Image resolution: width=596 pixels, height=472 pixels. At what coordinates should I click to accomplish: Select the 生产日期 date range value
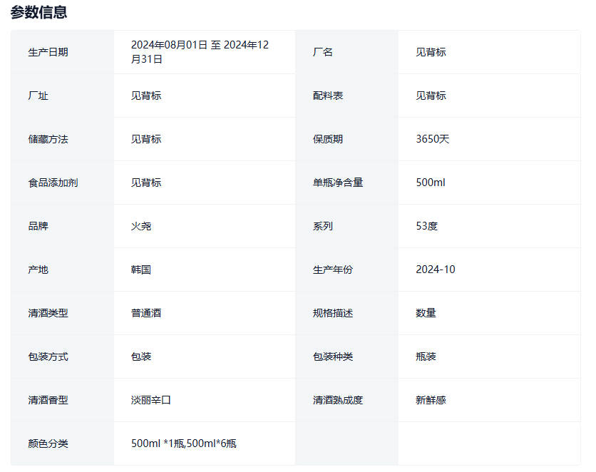[200, 52]
